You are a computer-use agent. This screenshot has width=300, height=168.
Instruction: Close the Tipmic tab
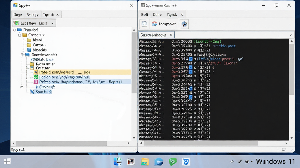tap(58, 15)
